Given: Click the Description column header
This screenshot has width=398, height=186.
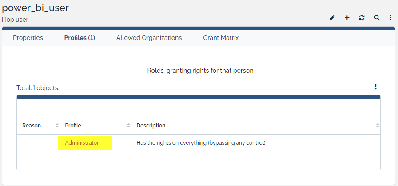Looking at the screenshot, I should click(151, 126).
